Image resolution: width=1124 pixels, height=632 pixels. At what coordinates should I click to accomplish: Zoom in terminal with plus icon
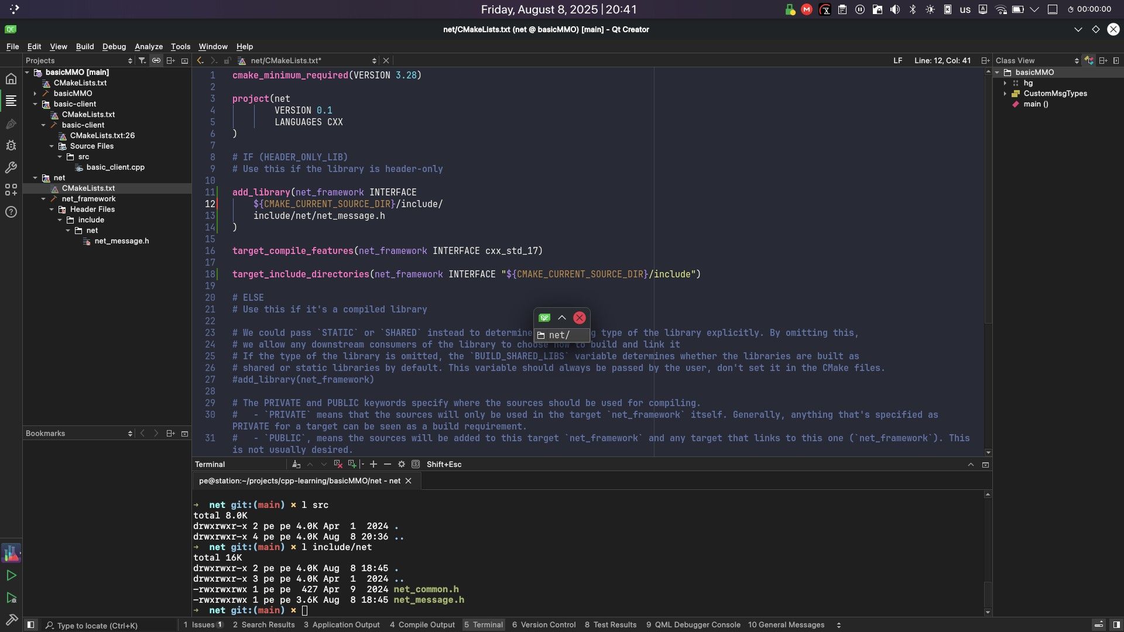pyautogui.click(x=373, y=465)
